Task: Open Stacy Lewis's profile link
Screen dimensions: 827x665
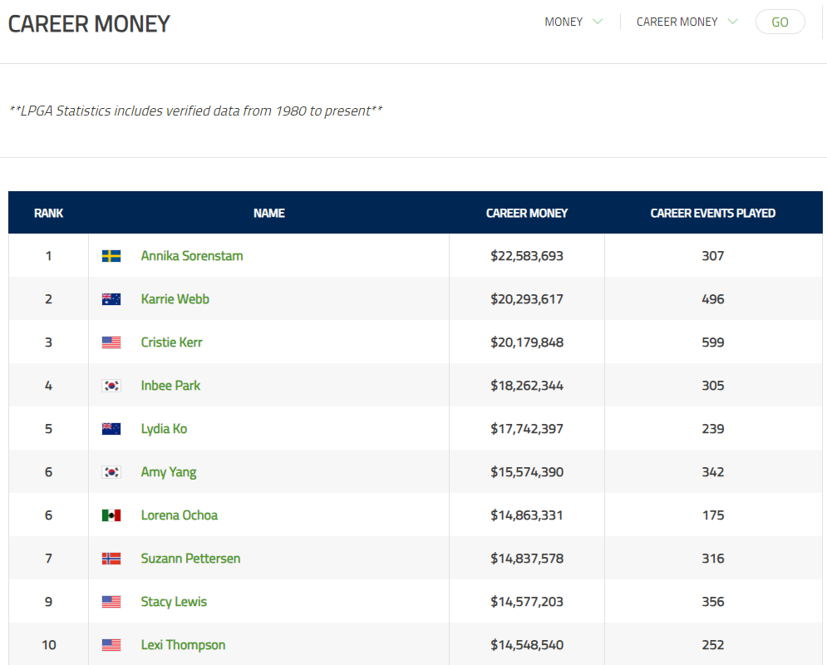Action: point(174,602)
